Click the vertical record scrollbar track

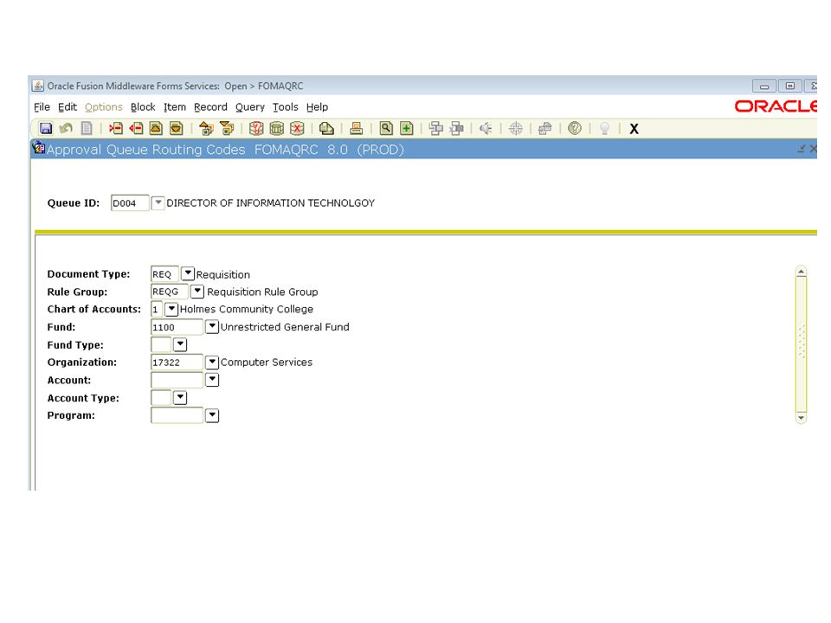802,344
